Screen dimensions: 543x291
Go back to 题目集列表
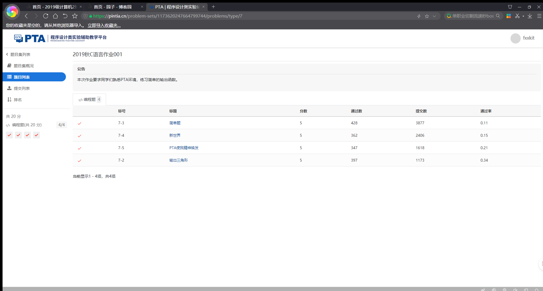pos(18,55)
